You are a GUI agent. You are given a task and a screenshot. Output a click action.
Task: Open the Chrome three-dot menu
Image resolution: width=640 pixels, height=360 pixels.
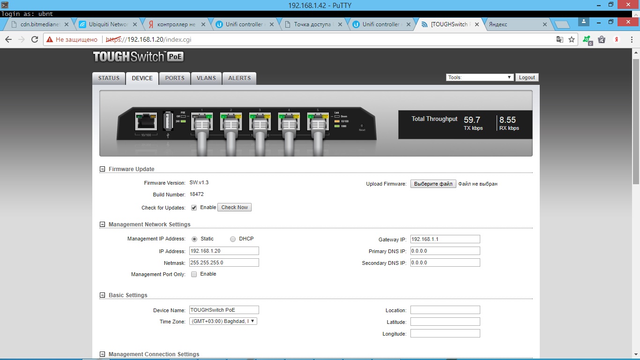pos(632,40)
